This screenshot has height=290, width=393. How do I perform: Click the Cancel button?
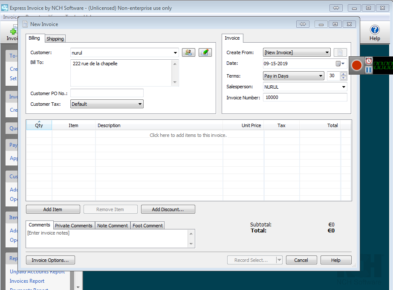click(301, 260)
